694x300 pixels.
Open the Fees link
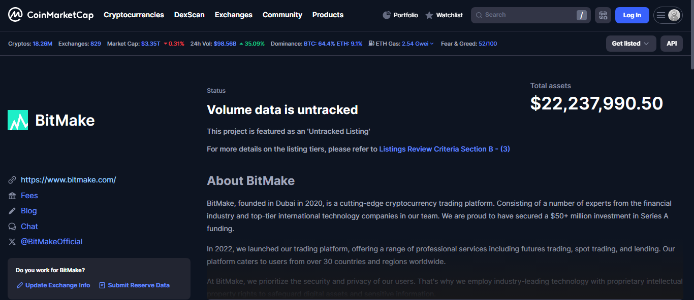coord(29,196)
